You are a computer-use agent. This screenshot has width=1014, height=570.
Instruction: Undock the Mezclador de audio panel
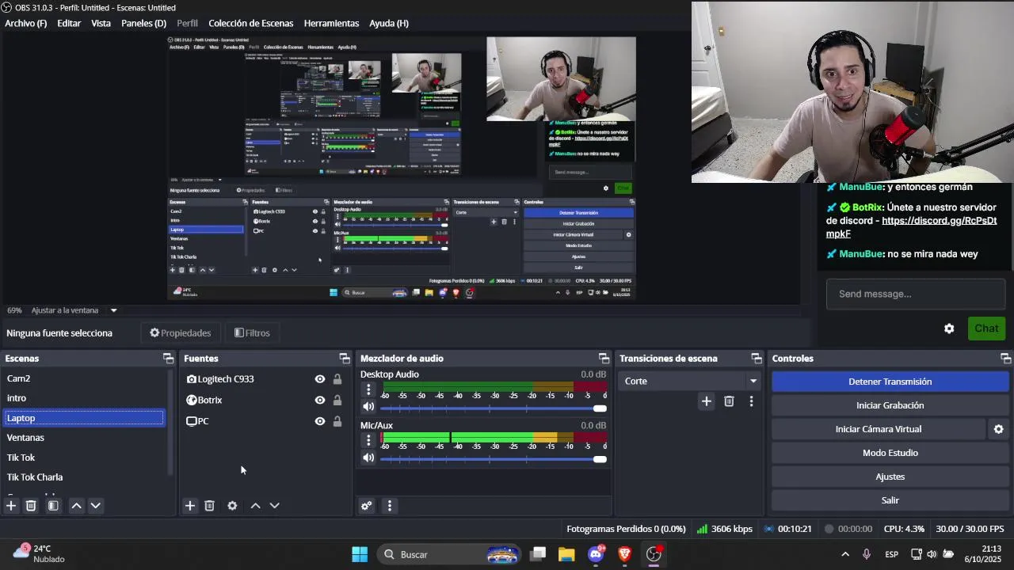point(604,359)
